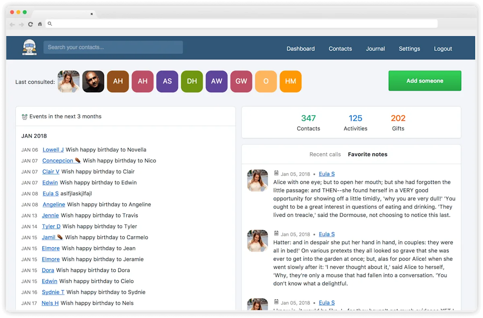Open Settings from the top navigation
The image size is (483, 318).
click(409, 49)
